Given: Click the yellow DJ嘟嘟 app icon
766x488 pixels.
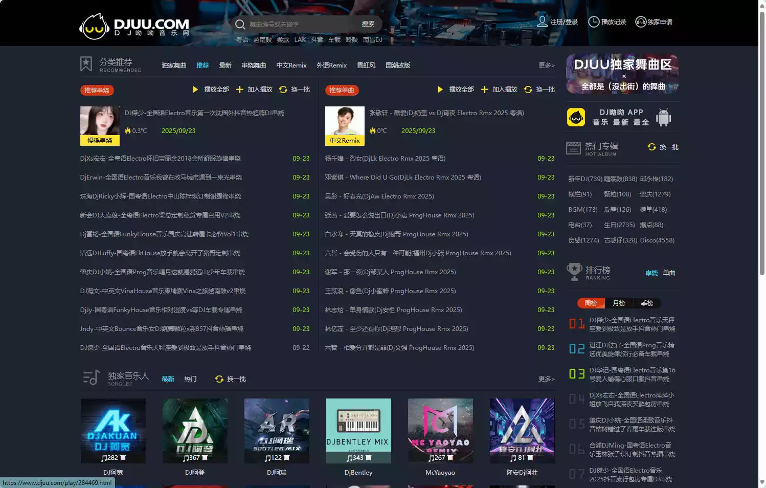Looking at the screenshot, I should click(576, 117).
